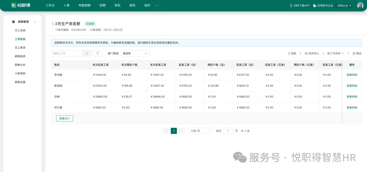Open 工作台 top menu

pyautogui.click(x=50, y=5)
